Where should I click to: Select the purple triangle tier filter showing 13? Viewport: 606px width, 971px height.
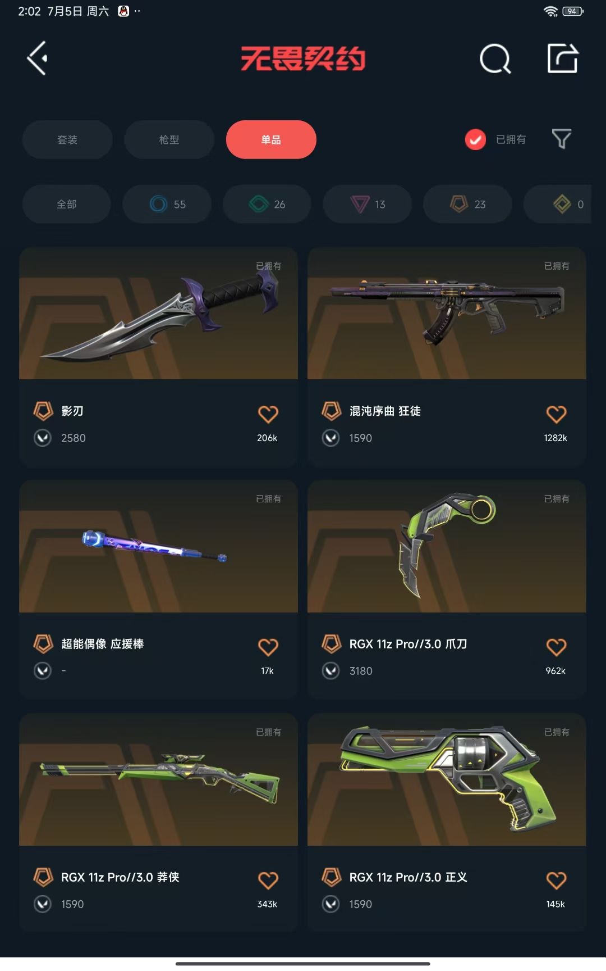tap(368, 204)
